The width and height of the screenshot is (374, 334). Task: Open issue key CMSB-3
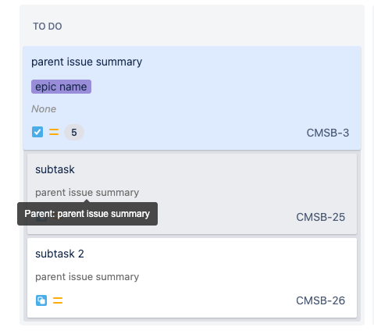pos(328,133)
